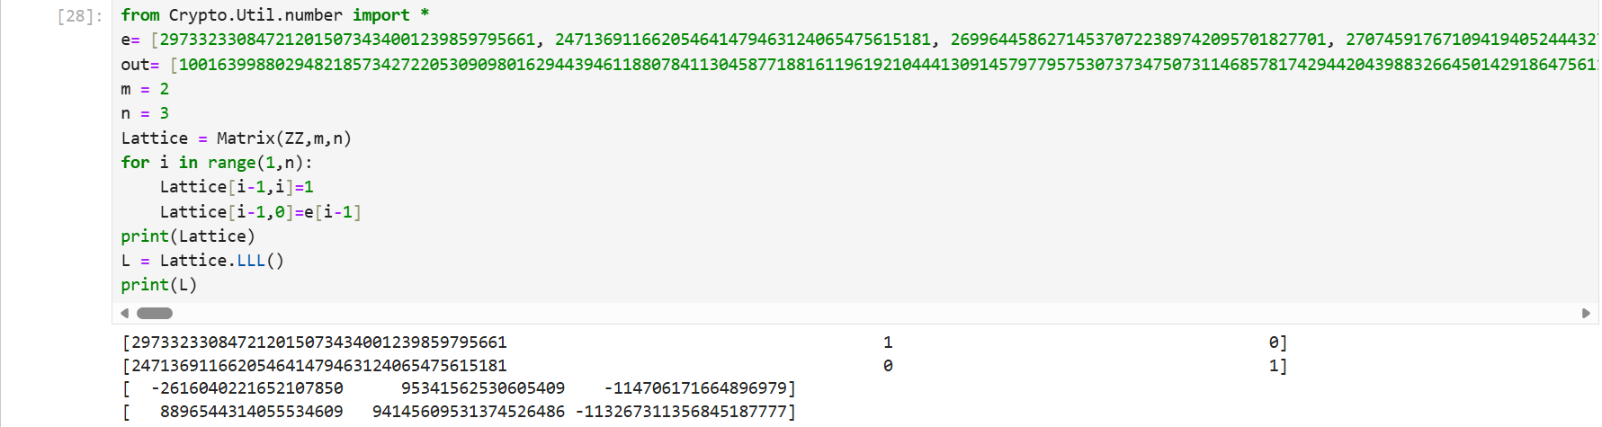Click the left scroll arrow of the code cell
1602x427 pixels.
125,313
